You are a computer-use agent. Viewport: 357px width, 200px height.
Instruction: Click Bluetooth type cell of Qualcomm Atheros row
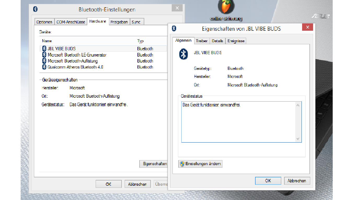(x=145, y=67)
